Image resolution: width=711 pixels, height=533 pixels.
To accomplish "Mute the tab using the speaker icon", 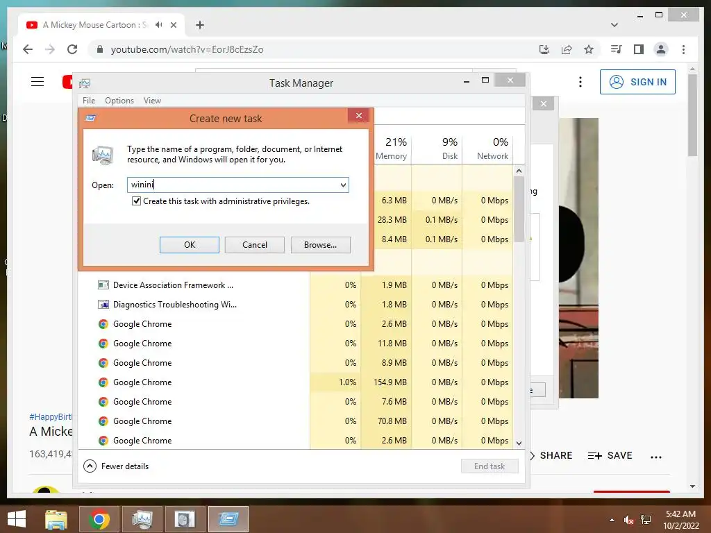I will coord(159,25).
